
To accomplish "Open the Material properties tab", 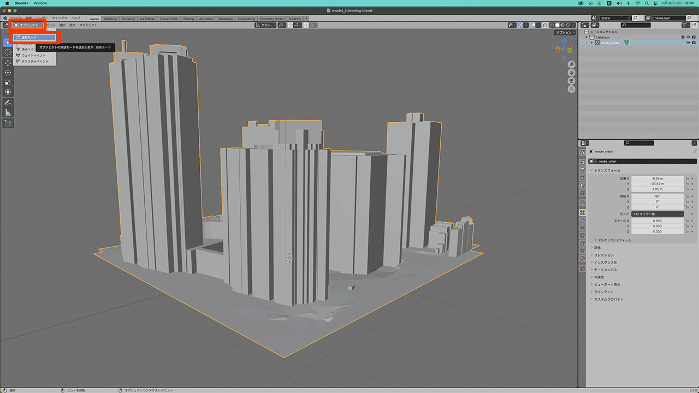I will pyautogui.click(x=582, y=258).
